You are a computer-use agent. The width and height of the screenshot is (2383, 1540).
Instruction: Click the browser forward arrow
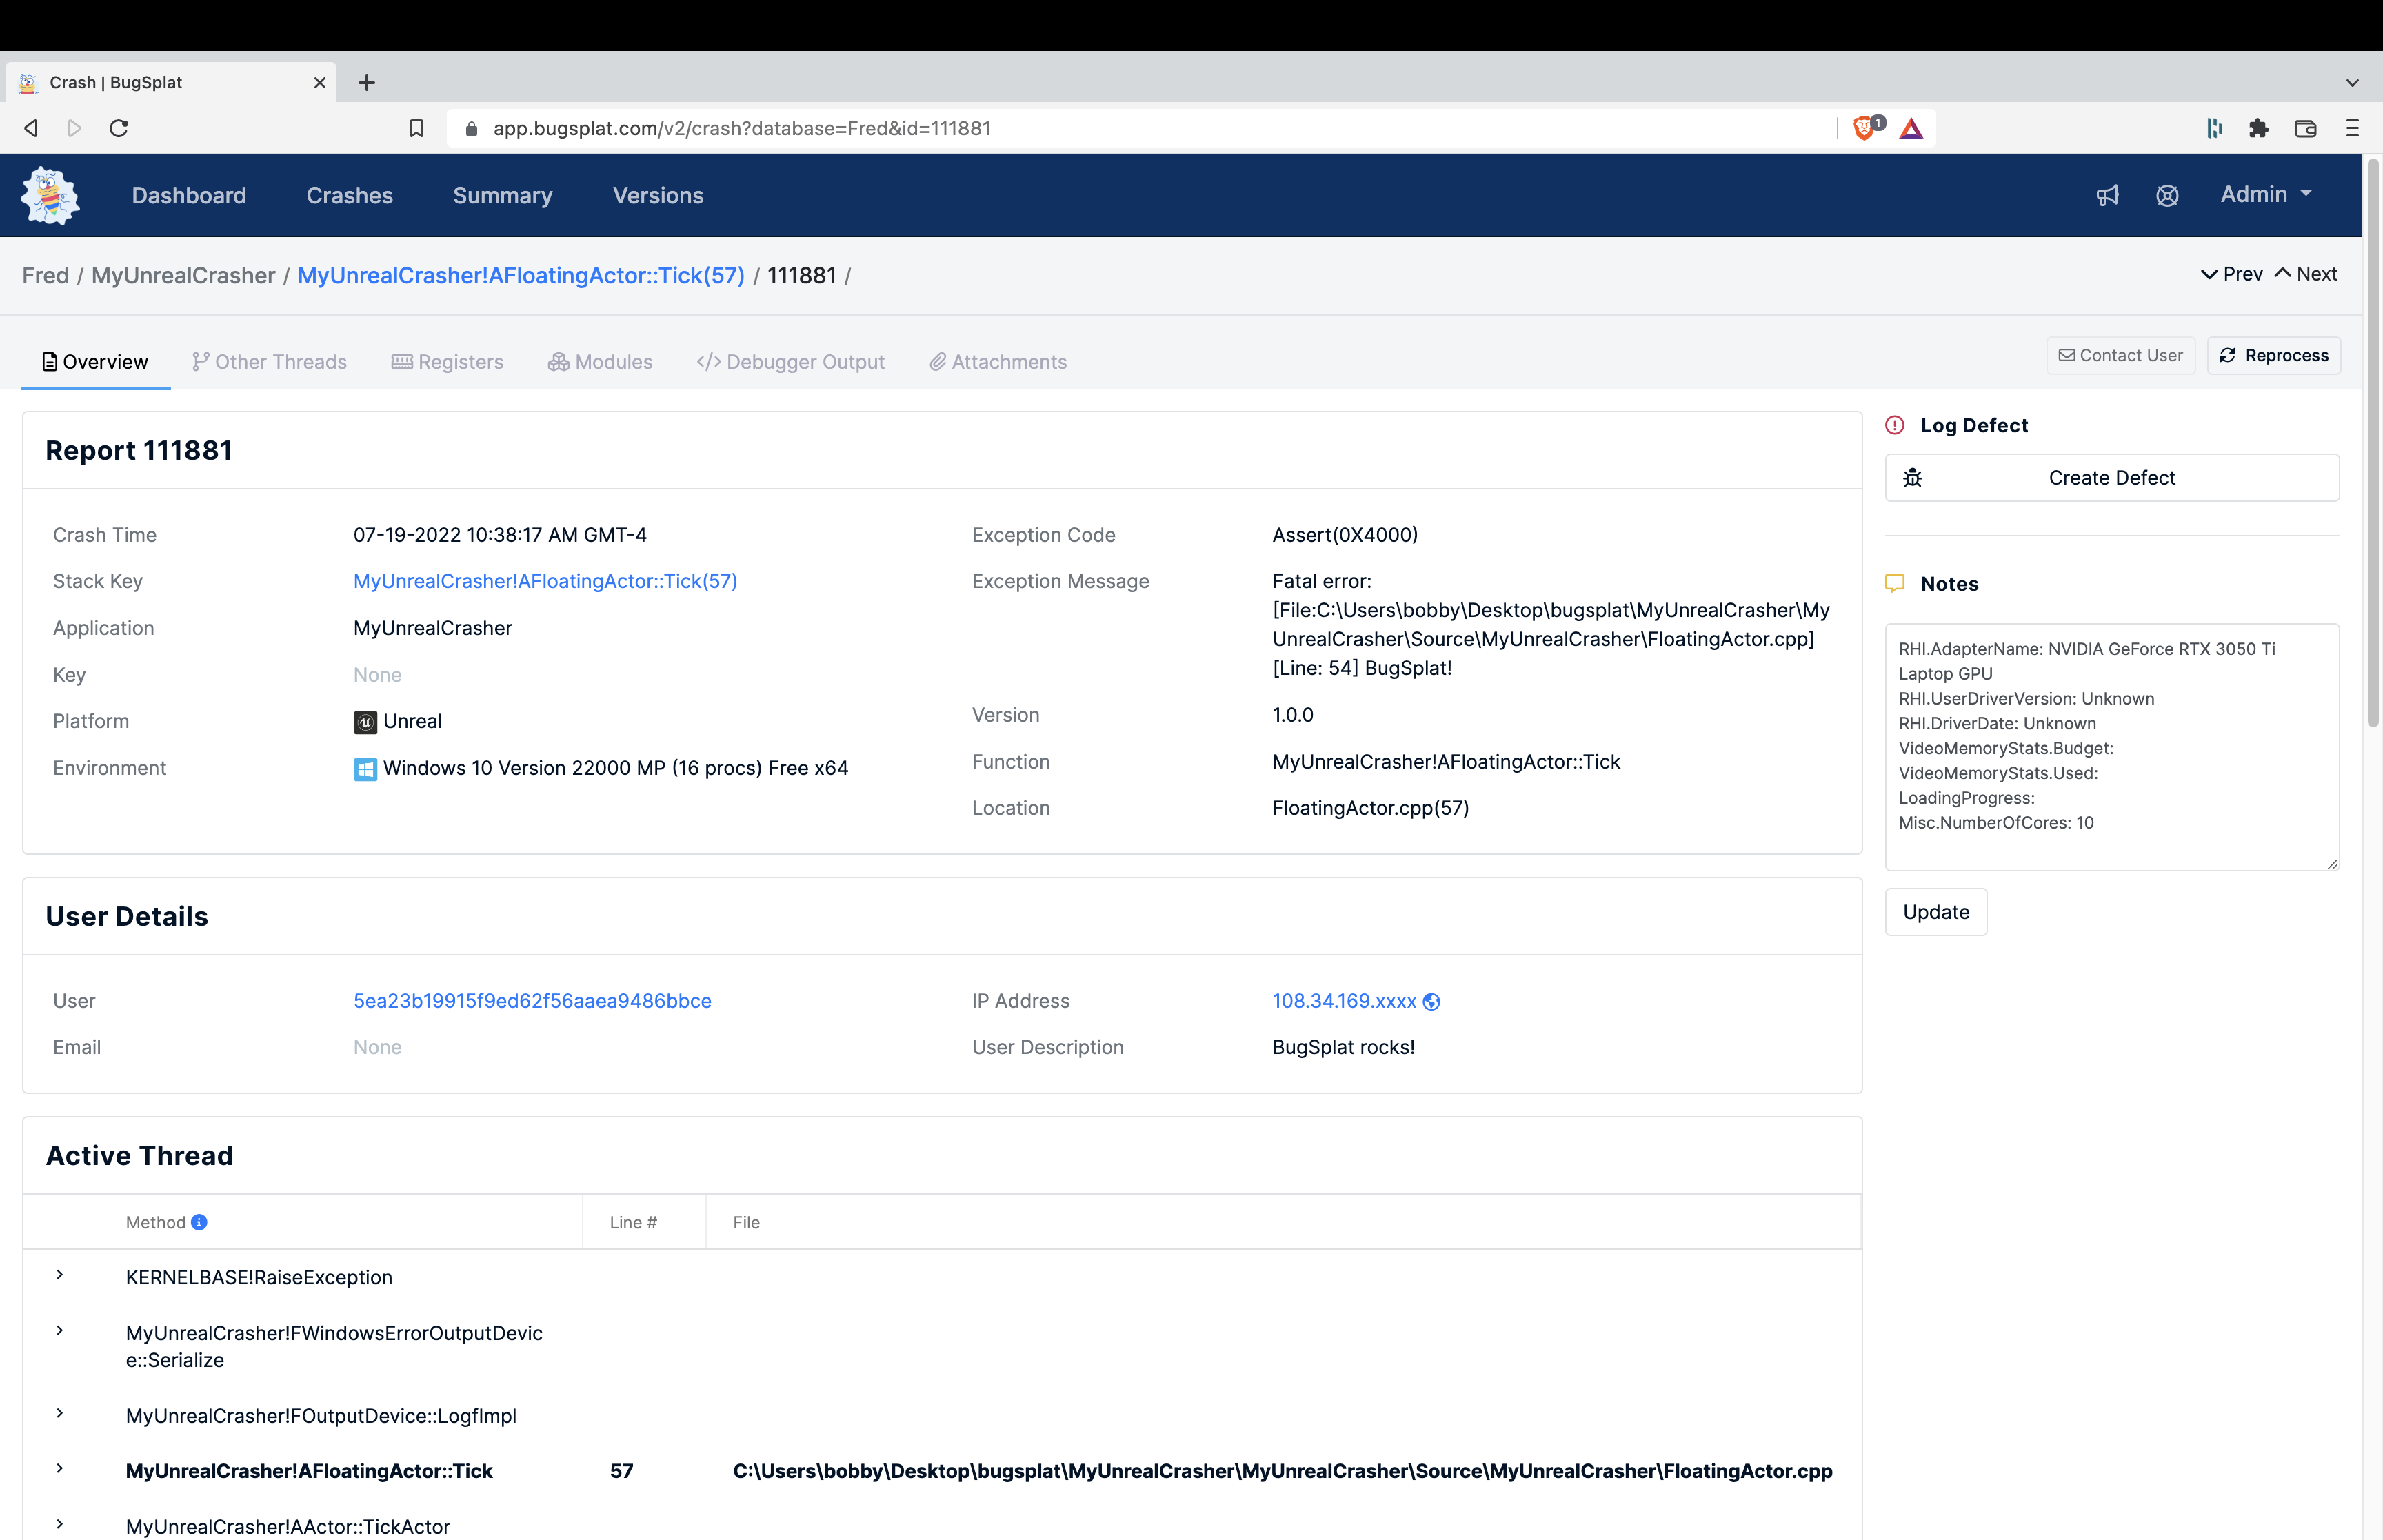(x=75, y=128)
